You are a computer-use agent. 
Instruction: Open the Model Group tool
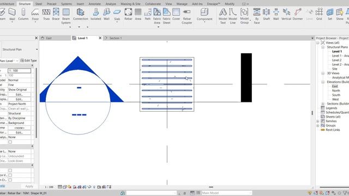244,16
